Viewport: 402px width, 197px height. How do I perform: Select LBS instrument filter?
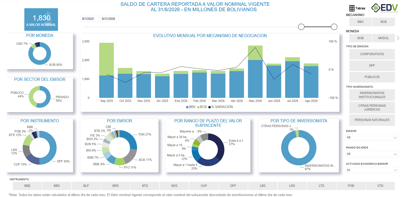pyautogui.click(x=263, y=186)
